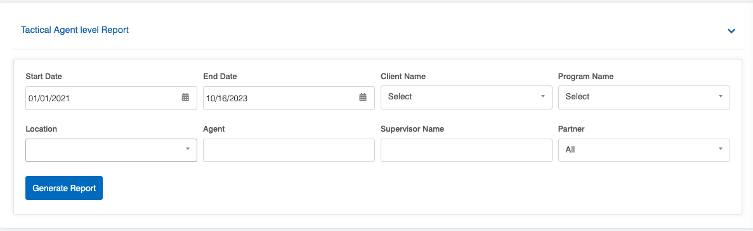This screenshot has height=231, width=753.
Task: Open the Client Name Select dropdown
Action: pos(466,97)
